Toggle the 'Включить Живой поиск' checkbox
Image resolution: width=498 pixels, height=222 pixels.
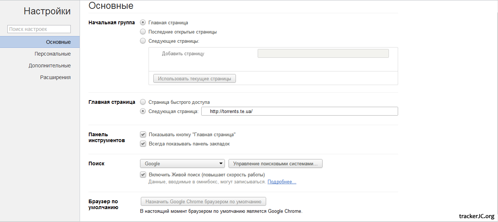[143, 175]
